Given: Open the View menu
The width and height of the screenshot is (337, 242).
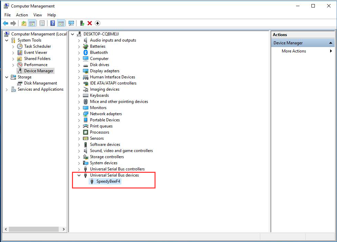Looking at the screenshot, I should click(38, 15).
